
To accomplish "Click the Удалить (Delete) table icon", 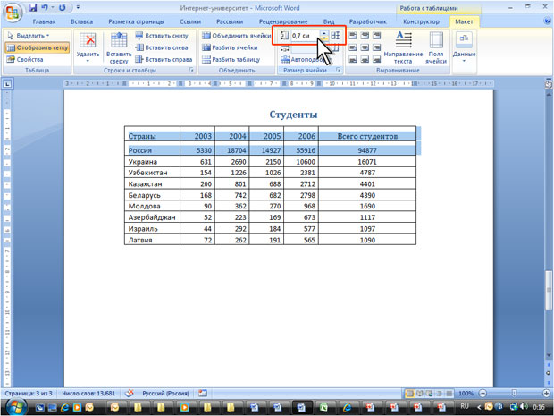I will [x=88, y=41].
